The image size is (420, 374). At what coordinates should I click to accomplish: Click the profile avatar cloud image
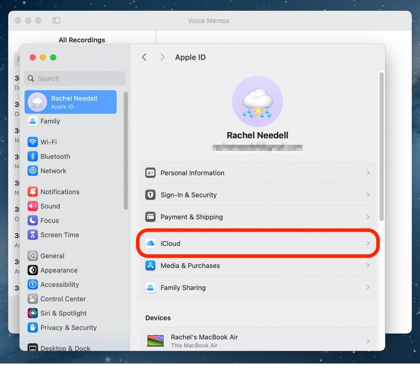point(257,101)
